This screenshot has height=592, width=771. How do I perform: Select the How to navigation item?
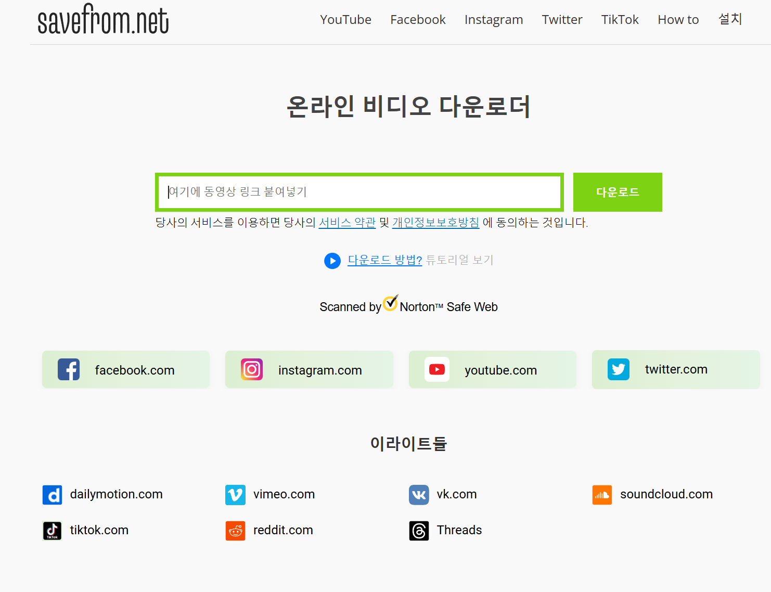pyautogui.click(x=678, y=19)
